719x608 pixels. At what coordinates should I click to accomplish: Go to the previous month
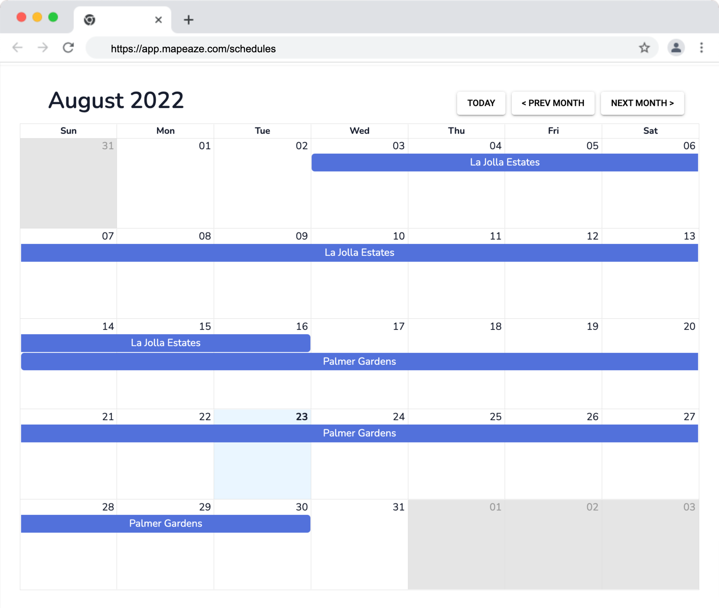tap(553, 103)
